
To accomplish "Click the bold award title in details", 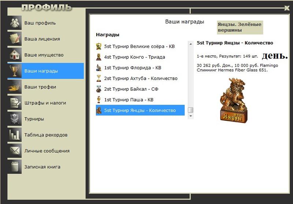I will [235, 43].
